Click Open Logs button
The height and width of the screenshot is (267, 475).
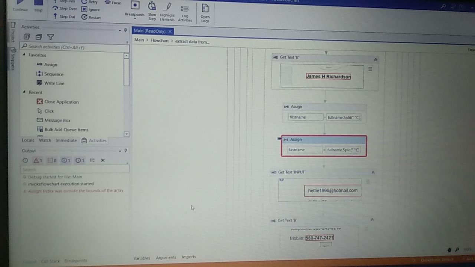point(205,14)
